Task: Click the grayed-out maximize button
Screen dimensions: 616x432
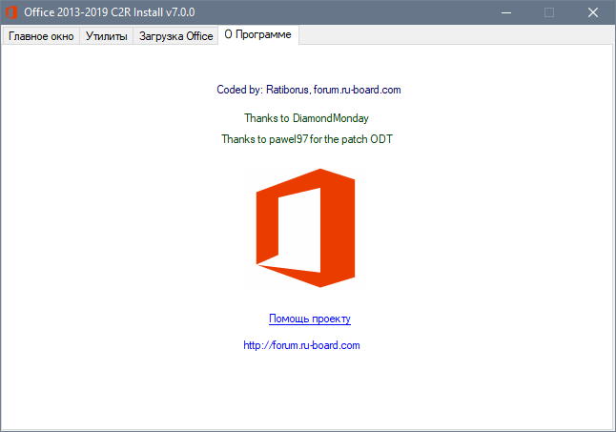Action: 548,12
